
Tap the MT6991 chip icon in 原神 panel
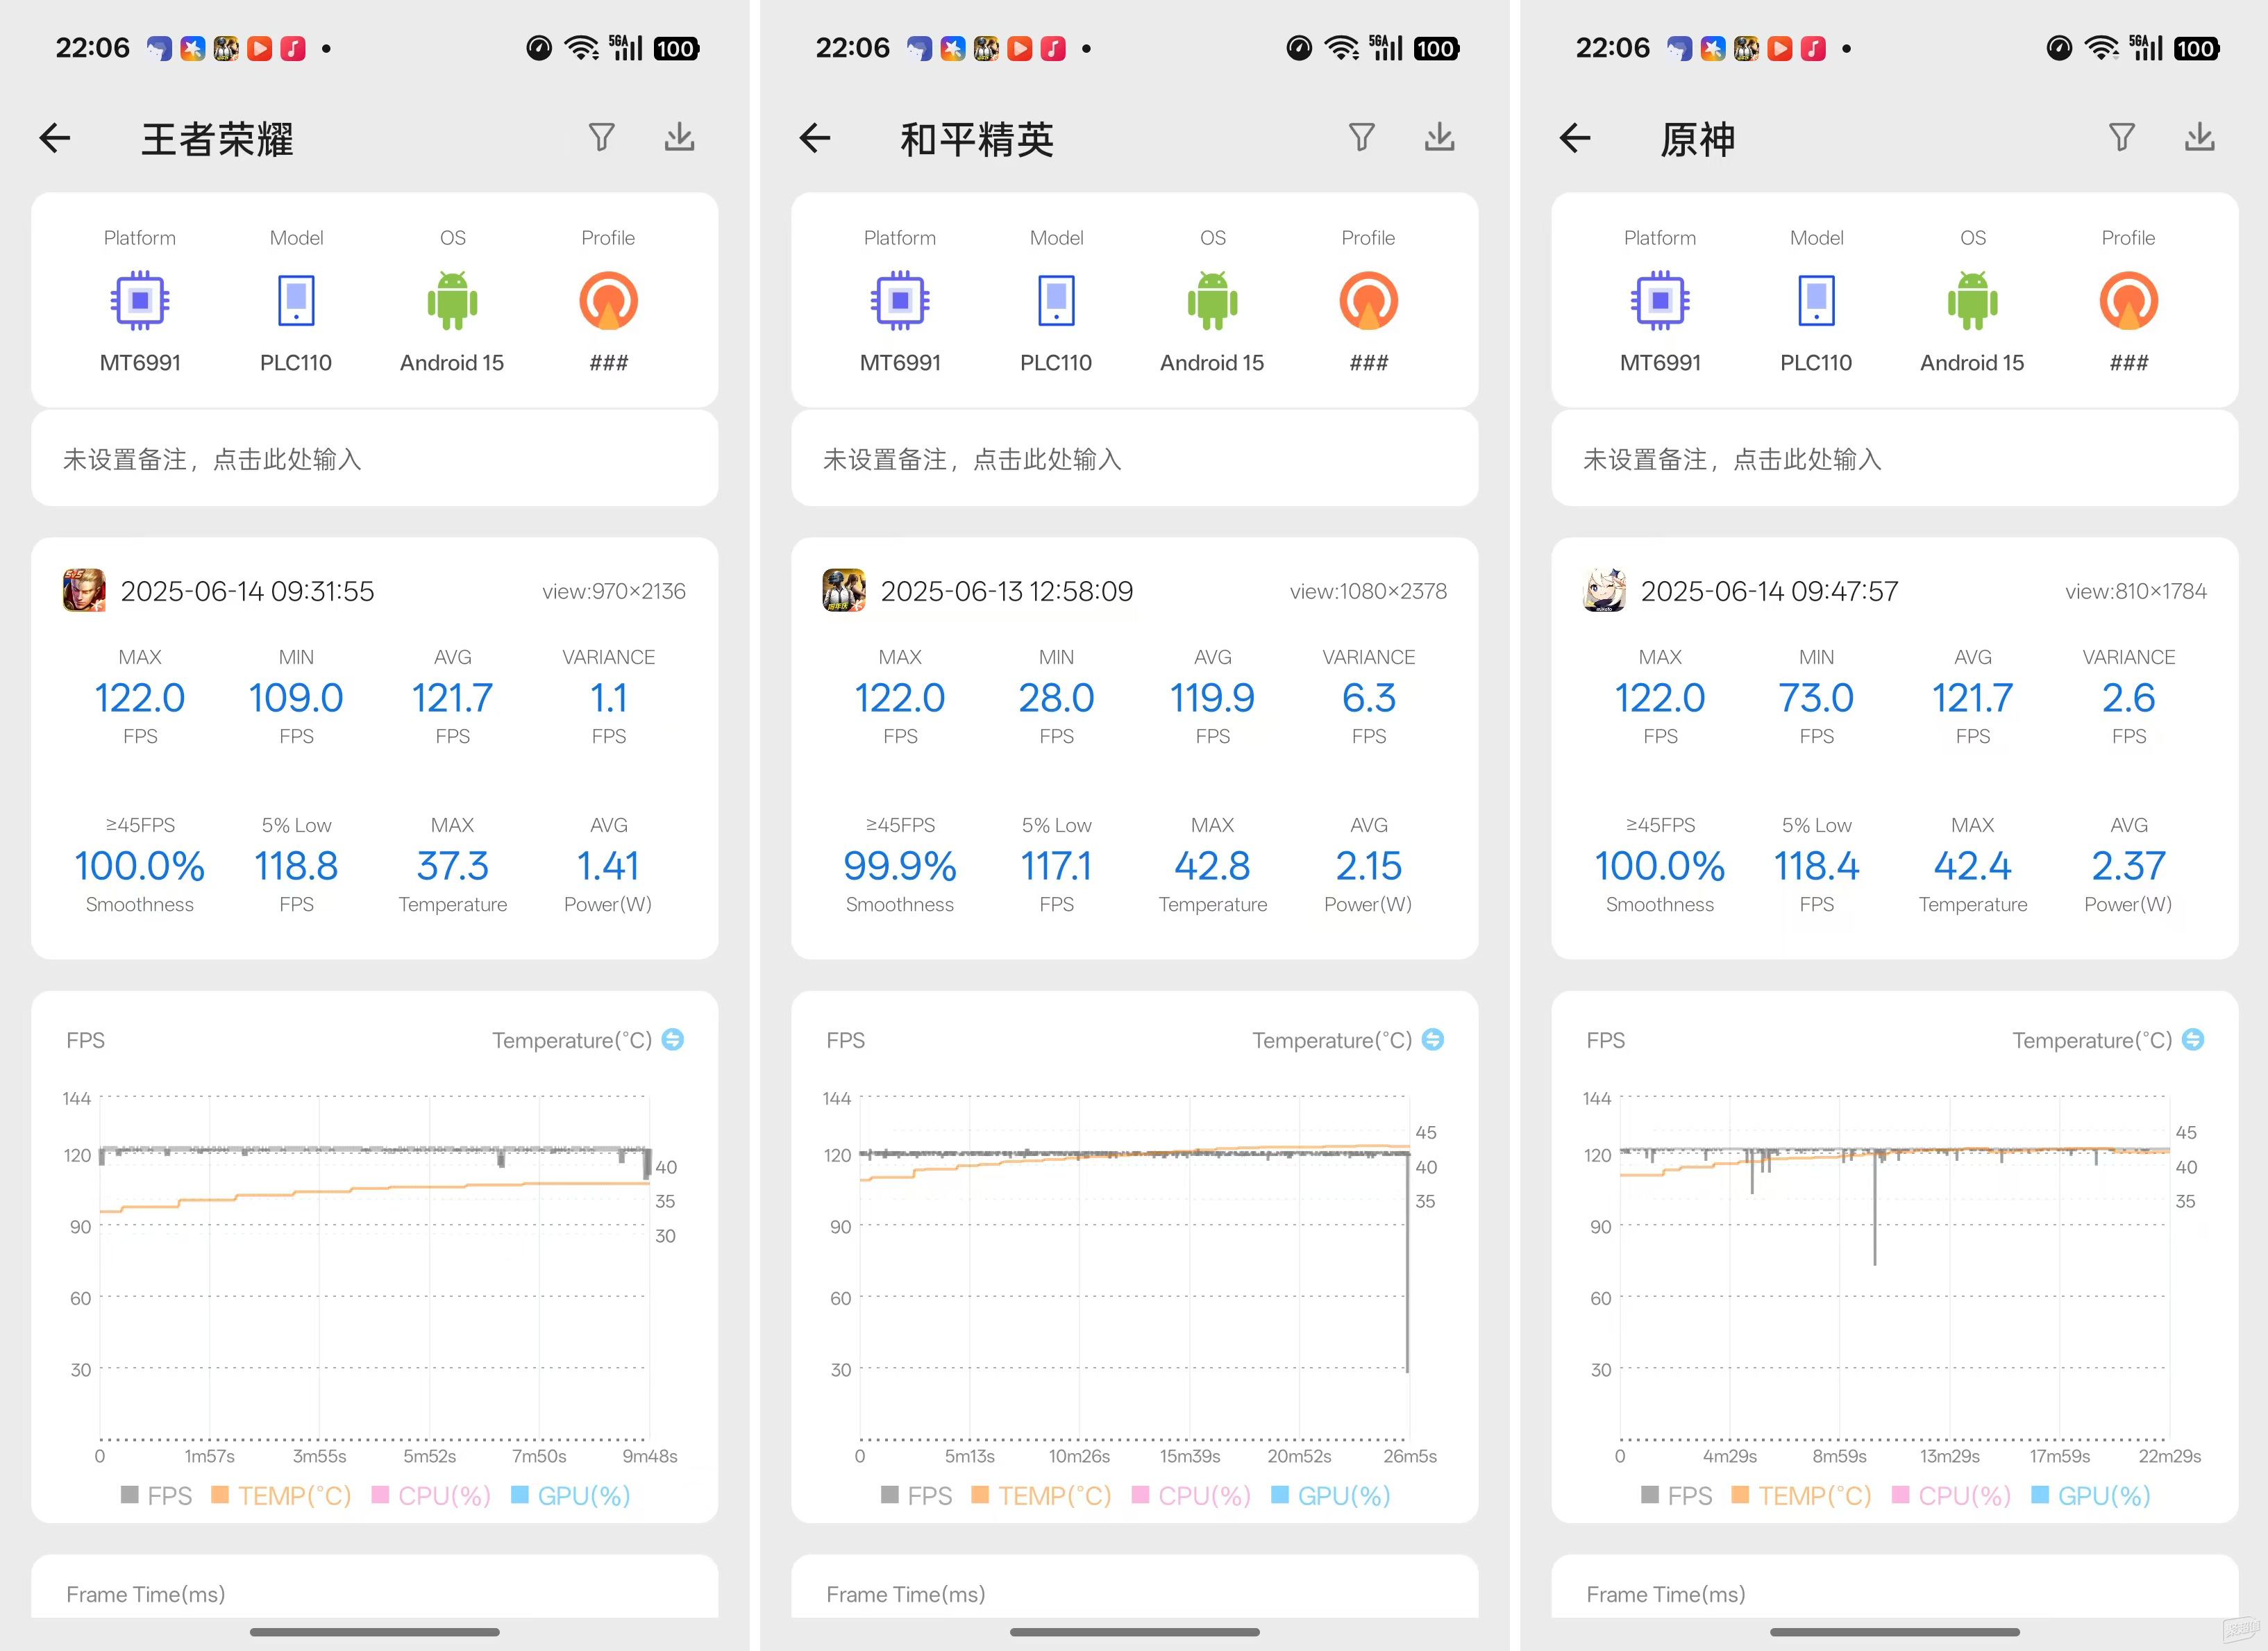tap(1660, 300)
